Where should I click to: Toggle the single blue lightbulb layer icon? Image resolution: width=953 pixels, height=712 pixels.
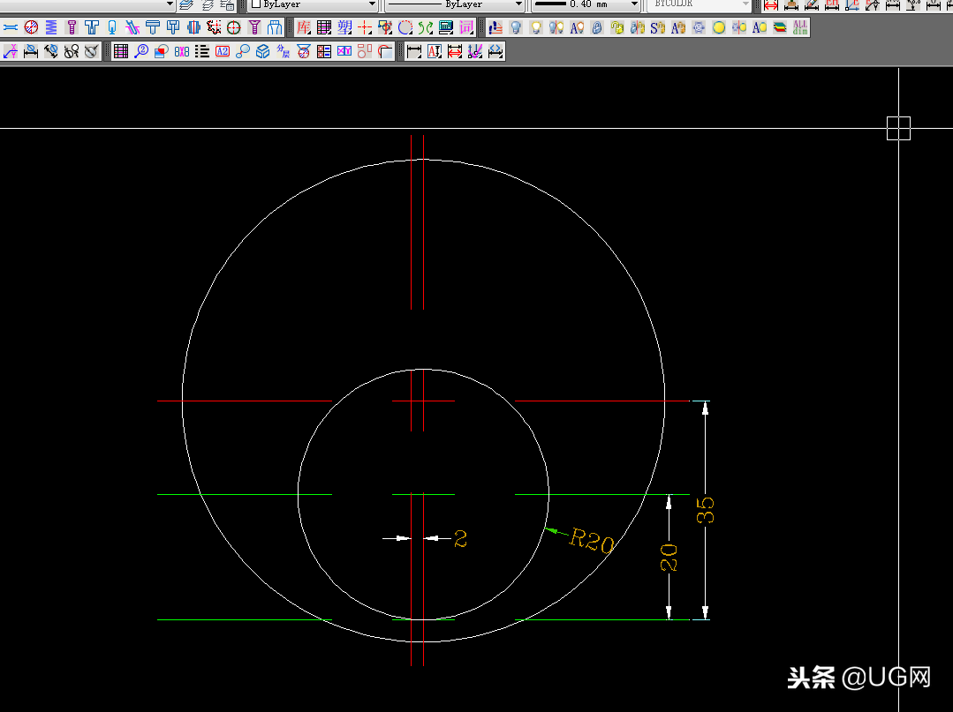tap(515, 27)
